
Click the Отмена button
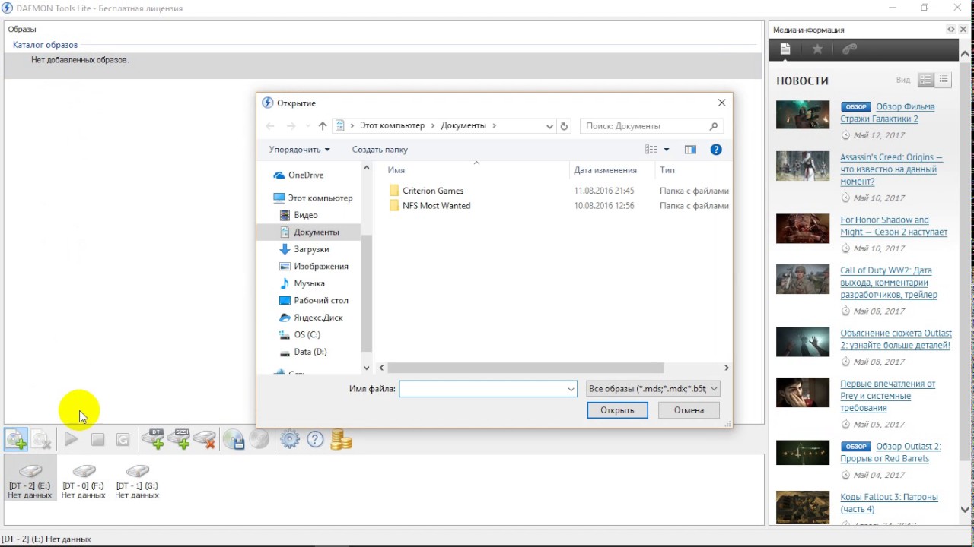point(689,410)
